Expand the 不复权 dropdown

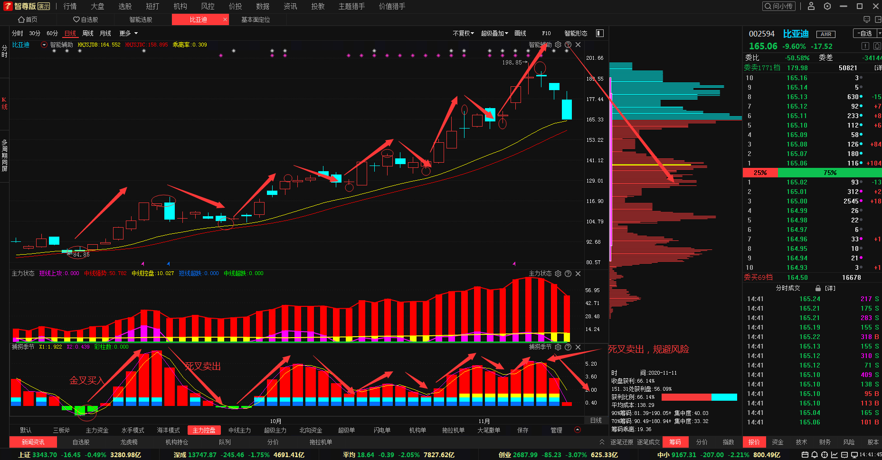463,33
